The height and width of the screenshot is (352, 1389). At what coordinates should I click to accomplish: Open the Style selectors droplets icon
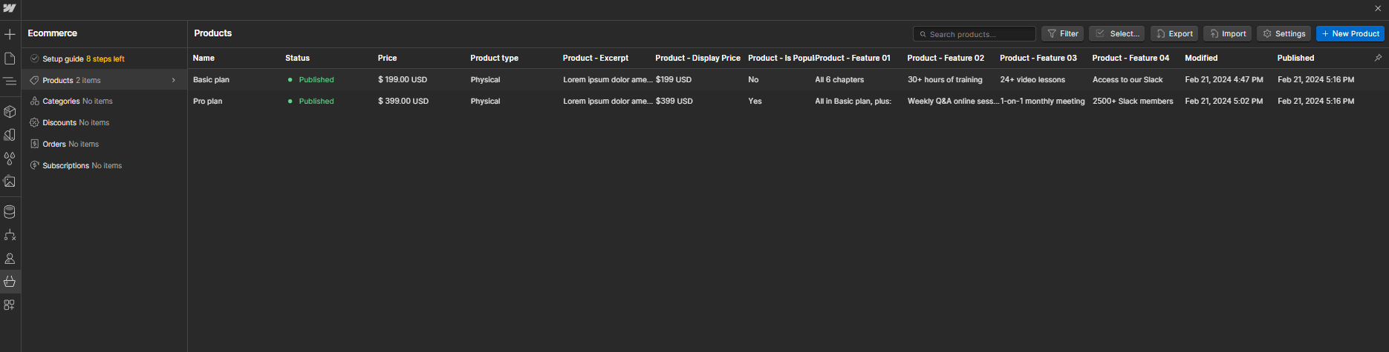[10, 159]
